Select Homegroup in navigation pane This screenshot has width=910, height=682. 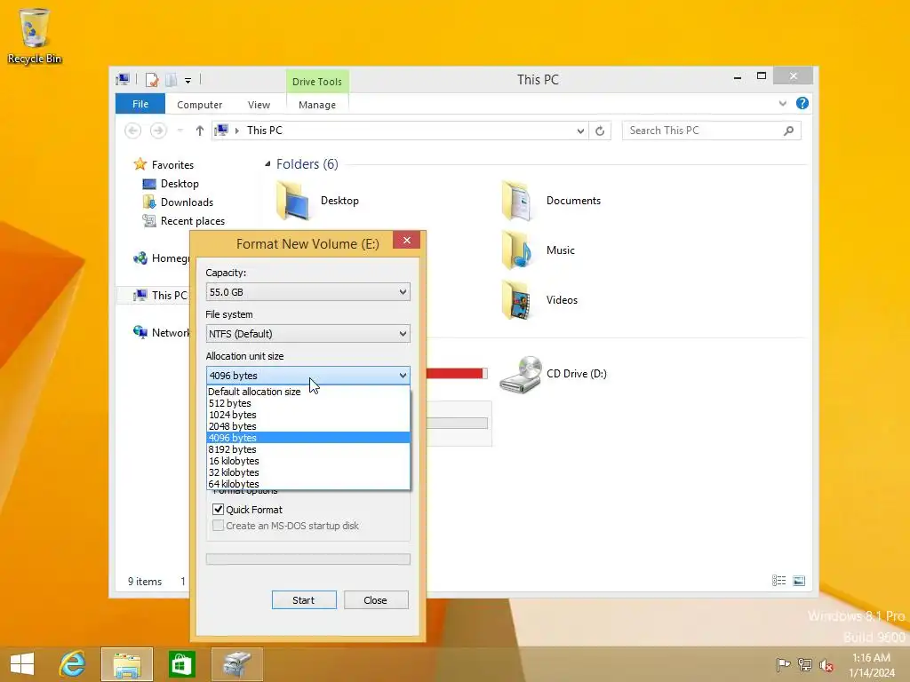[x=163, y=258]
